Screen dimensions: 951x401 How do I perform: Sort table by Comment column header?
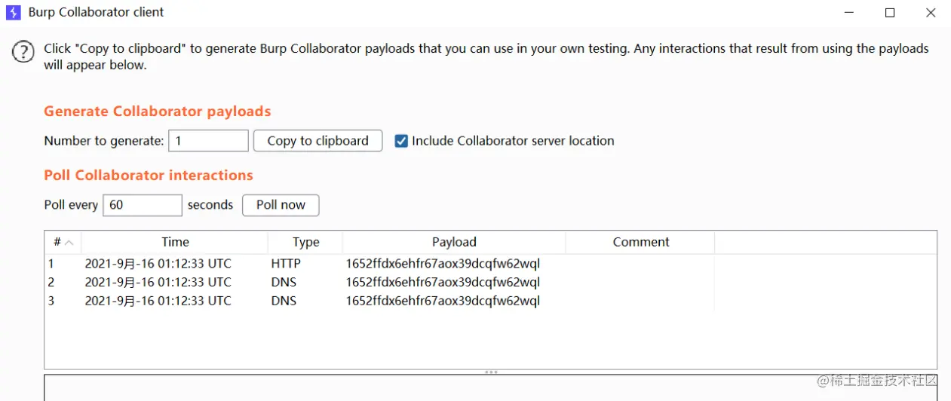[640, 242]
